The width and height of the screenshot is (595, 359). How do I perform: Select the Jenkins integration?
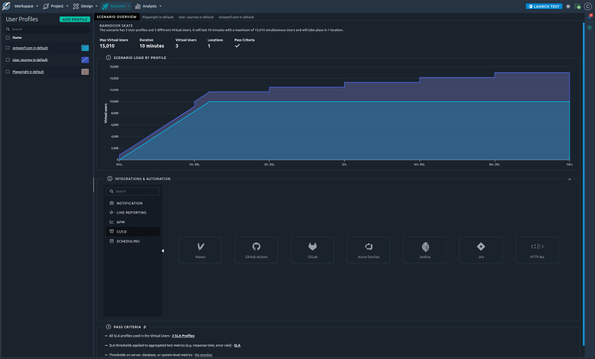pyautogui.click(x=424, y=250)
